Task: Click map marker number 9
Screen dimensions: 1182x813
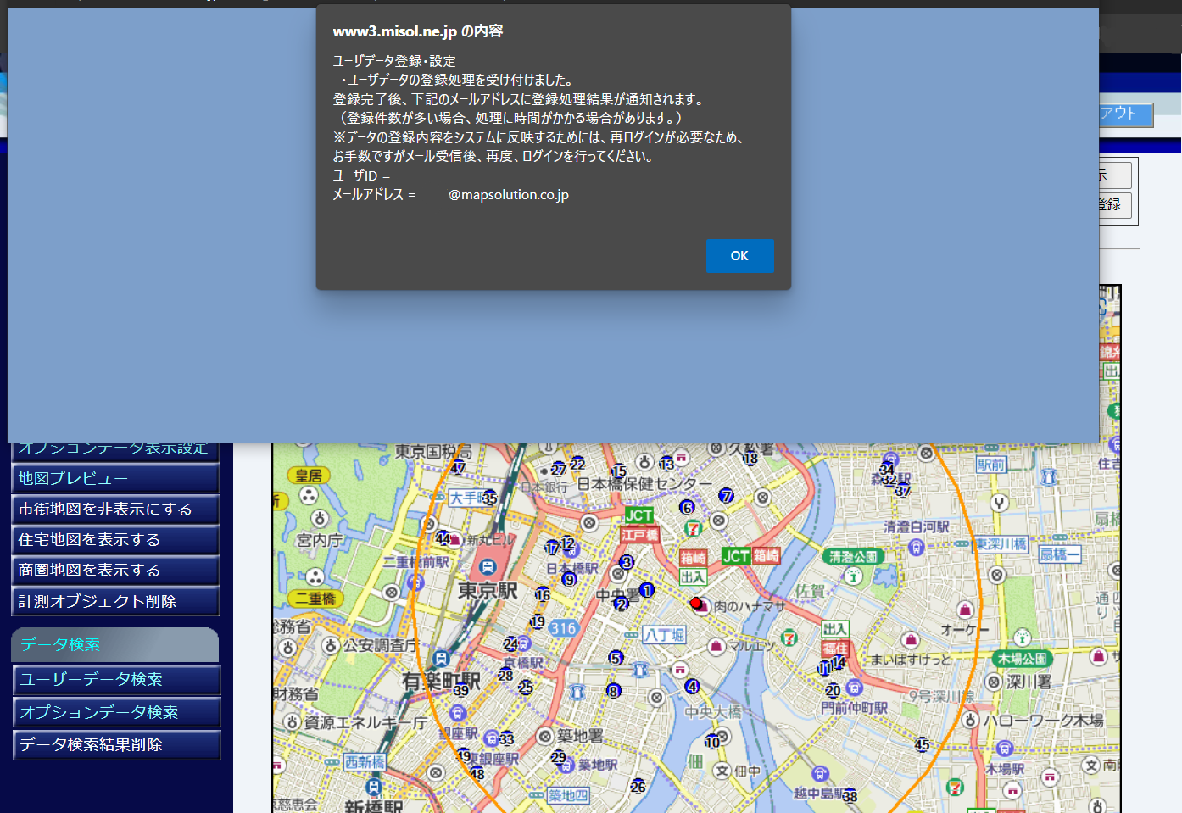Action: (569, 580)
